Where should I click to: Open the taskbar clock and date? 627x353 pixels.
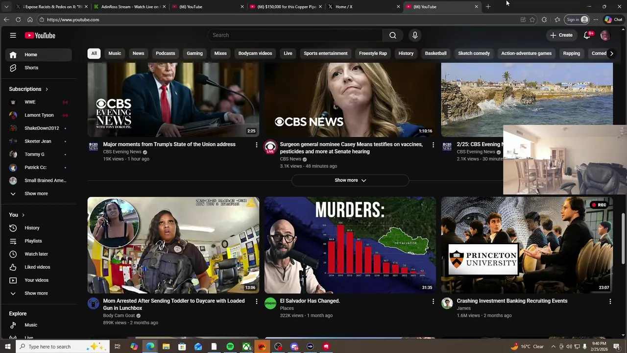pyautogui.click(x=599, y=347)
